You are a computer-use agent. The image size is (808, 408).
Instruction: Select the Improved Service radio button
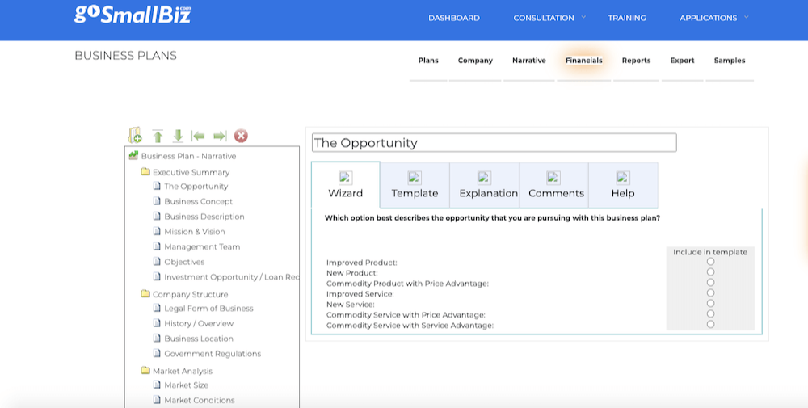click(710, 293)
